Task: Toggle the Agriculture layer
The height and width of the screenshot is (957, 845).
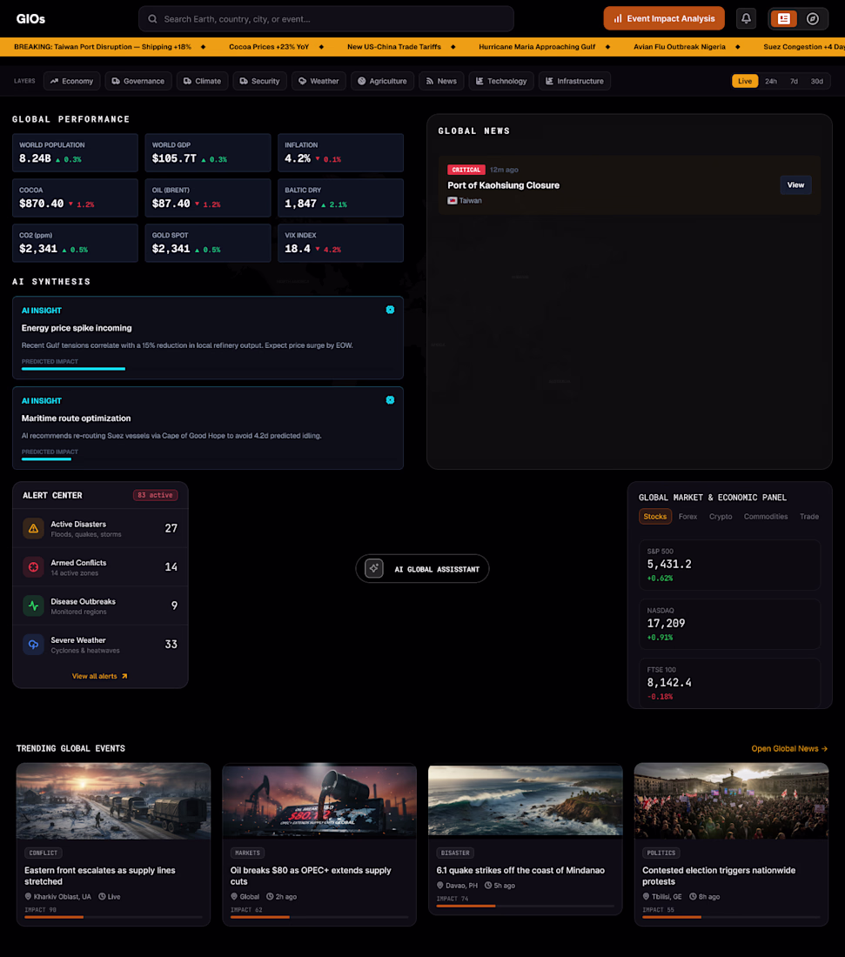Action: 382,81
